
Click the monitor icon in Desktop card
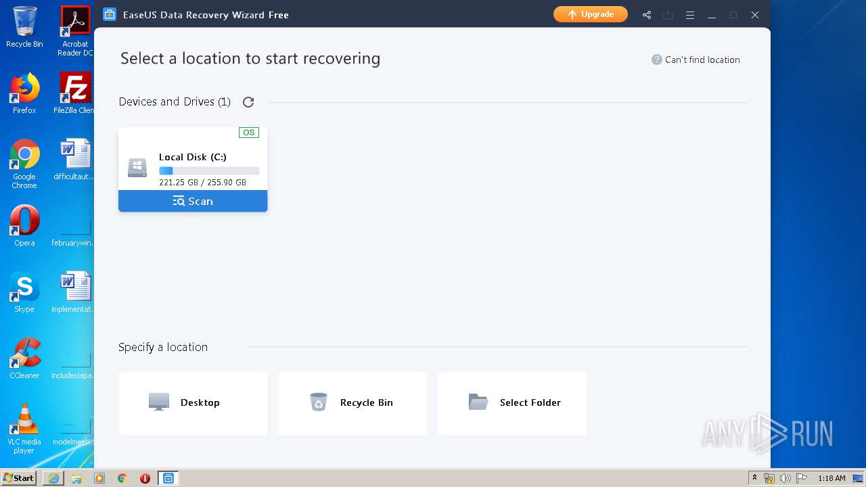(x=159, y=402)
